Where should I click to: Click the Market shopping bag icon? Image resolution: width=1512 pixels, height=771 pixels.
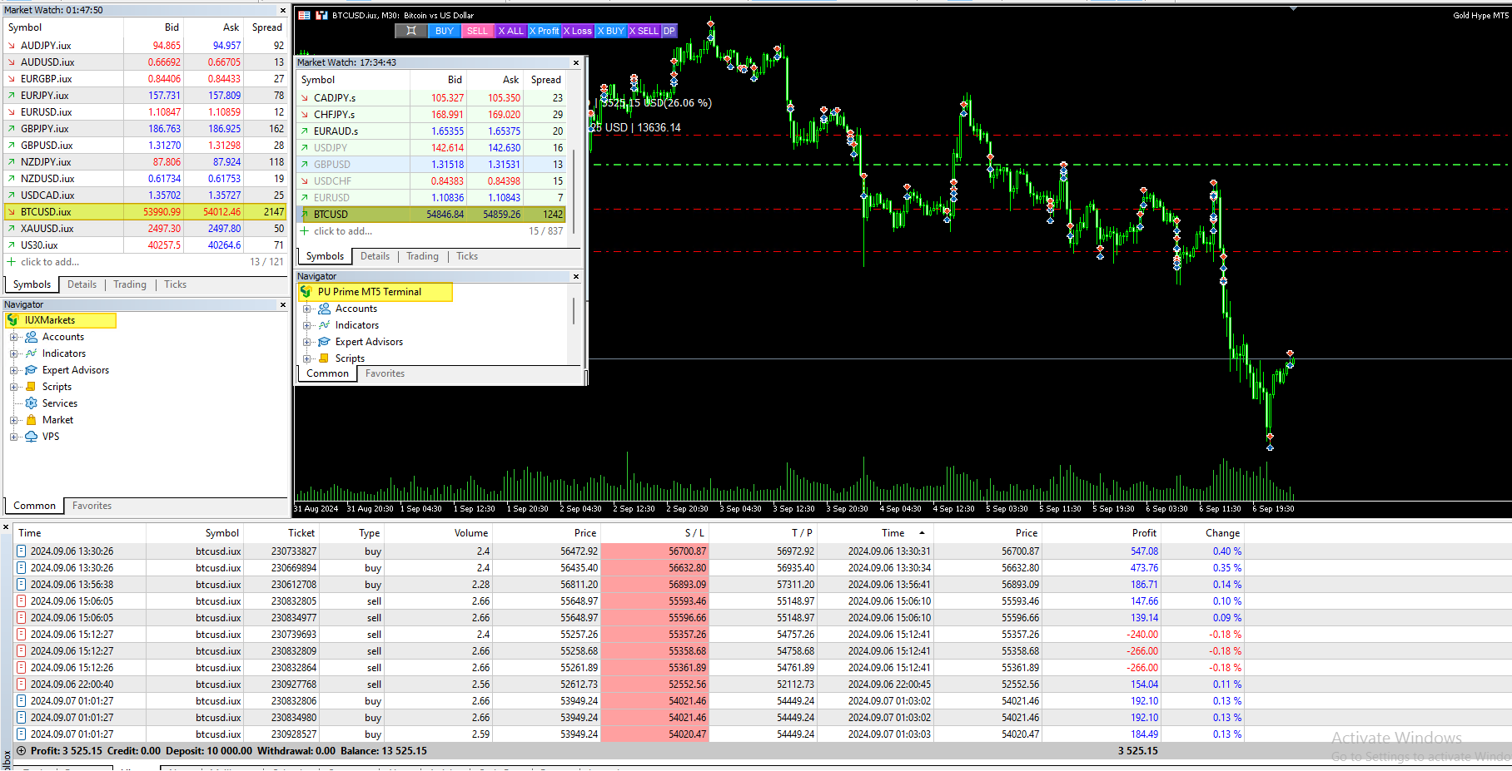(x=32, y=420)
